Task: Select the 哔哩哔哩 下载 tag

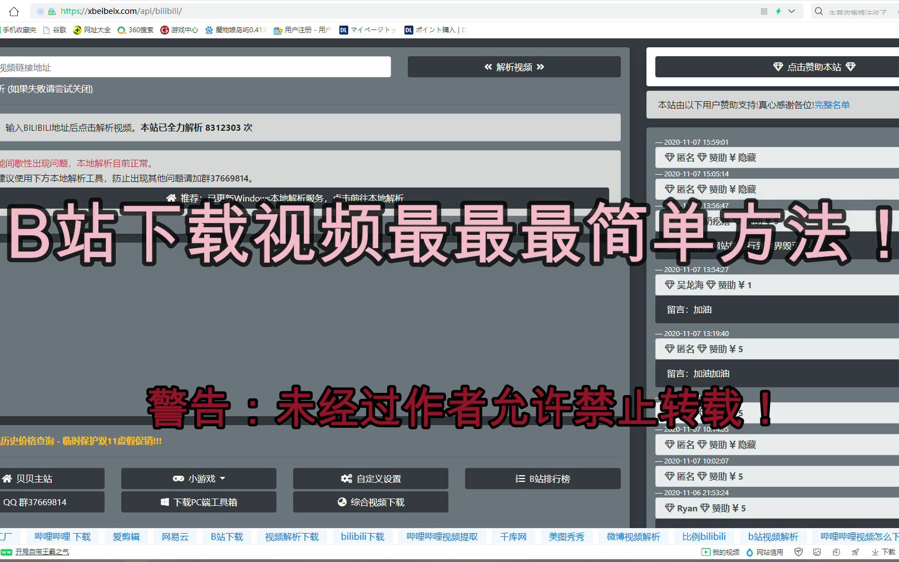Action: (62, 536)
